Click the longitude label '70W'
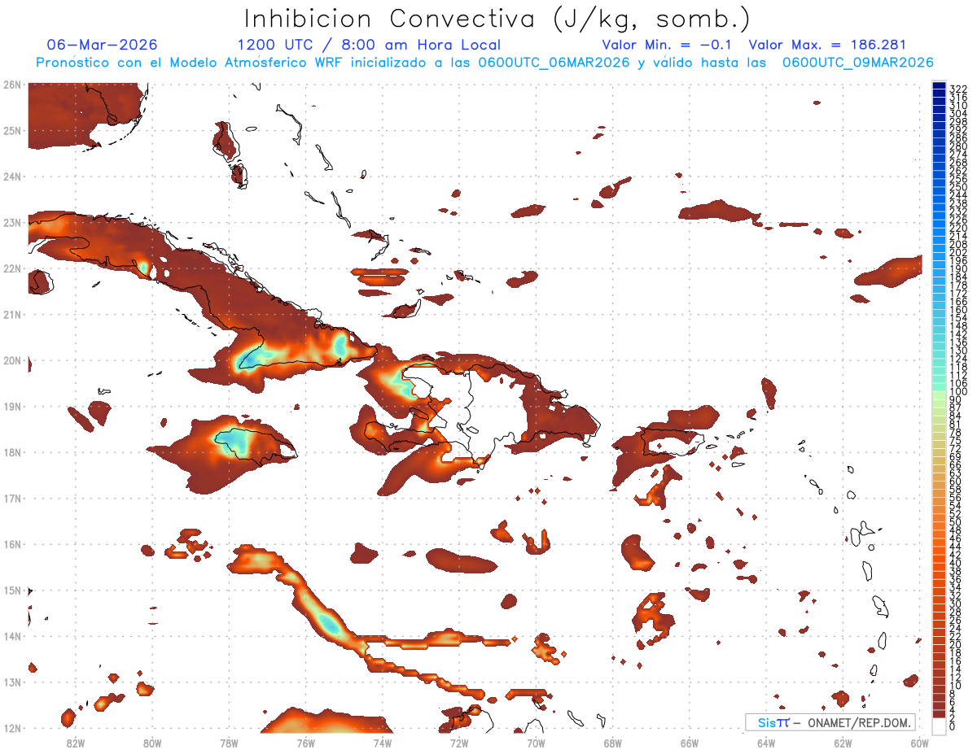Screen dimensions: 977x754 (x=536, y=742)
